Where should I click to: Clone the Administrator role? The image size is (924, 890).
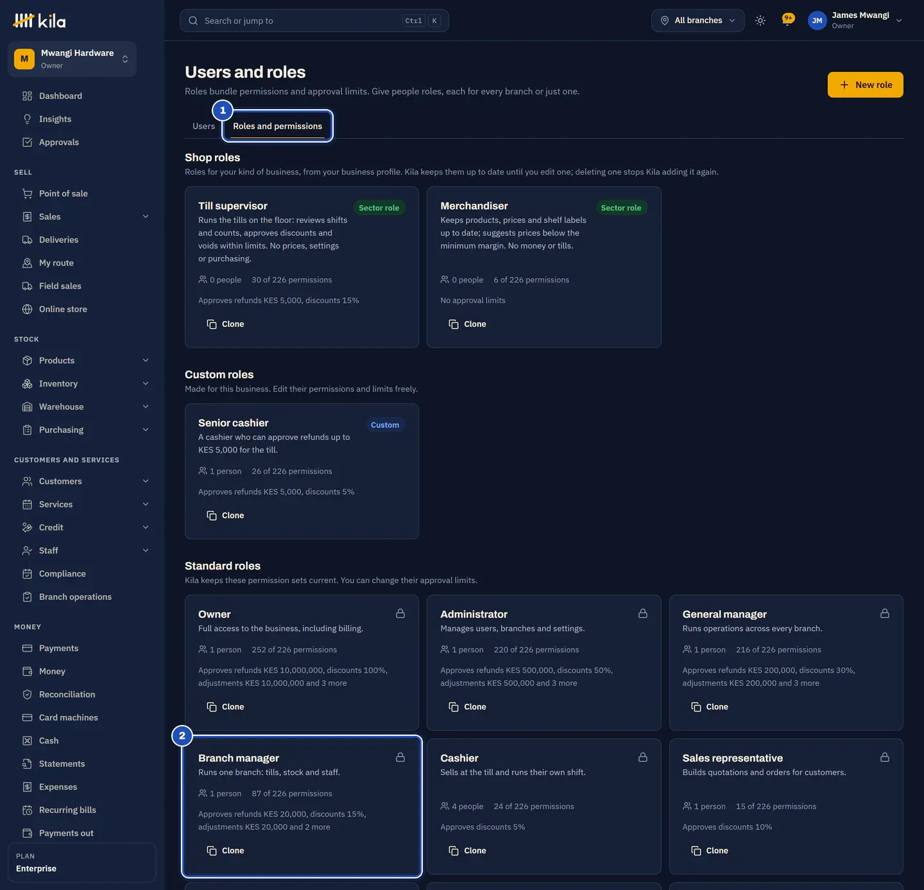[x=467, y=707]
